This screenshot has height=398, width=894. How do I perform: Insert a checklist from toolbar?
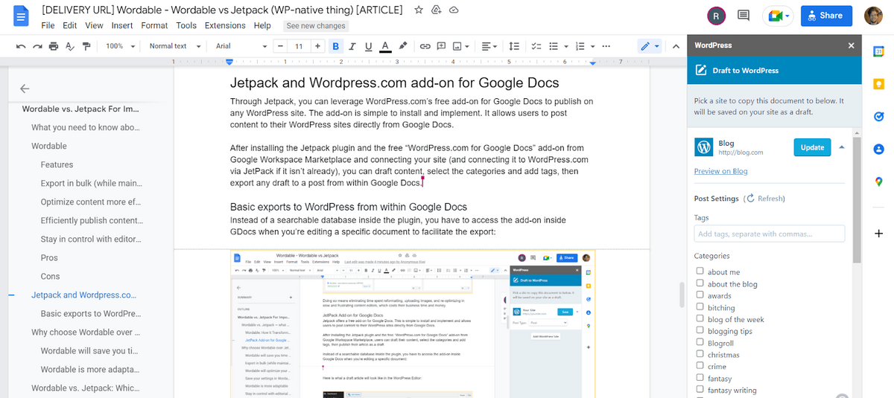pos(536,46)
